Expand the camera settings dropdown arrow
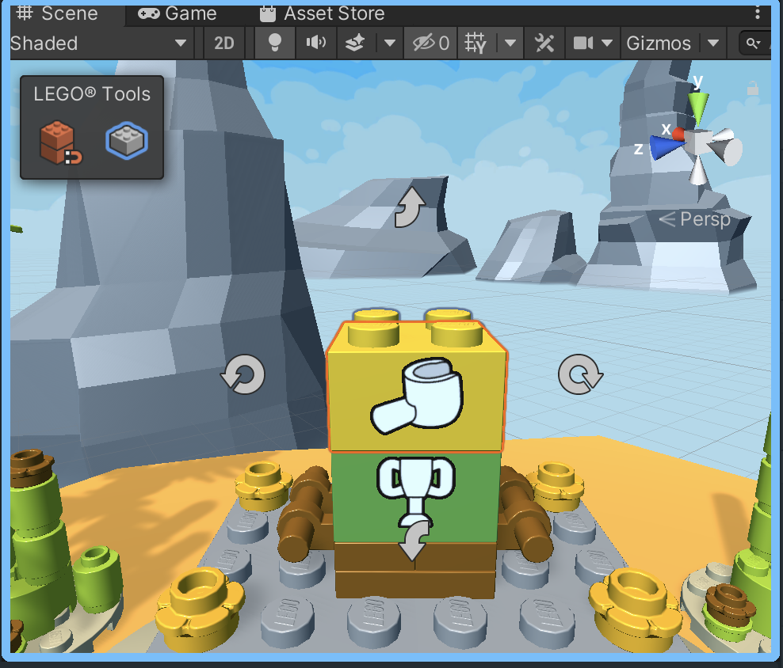The width and height of the screenshot is (783, 668). tap(607, 44)
